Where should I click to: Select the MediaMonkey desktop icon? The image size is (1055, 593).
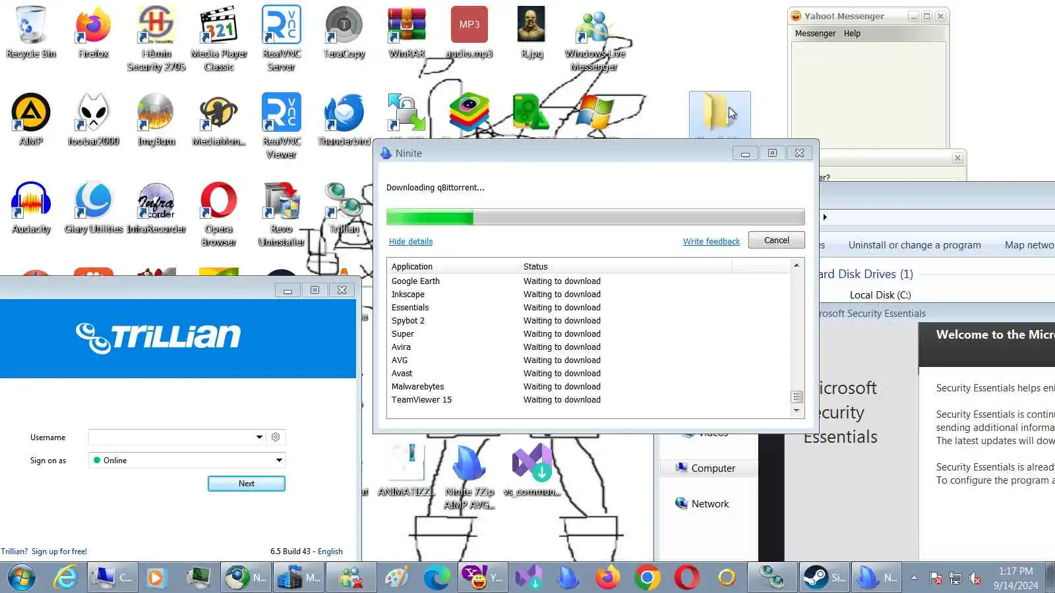coord(219,120)
